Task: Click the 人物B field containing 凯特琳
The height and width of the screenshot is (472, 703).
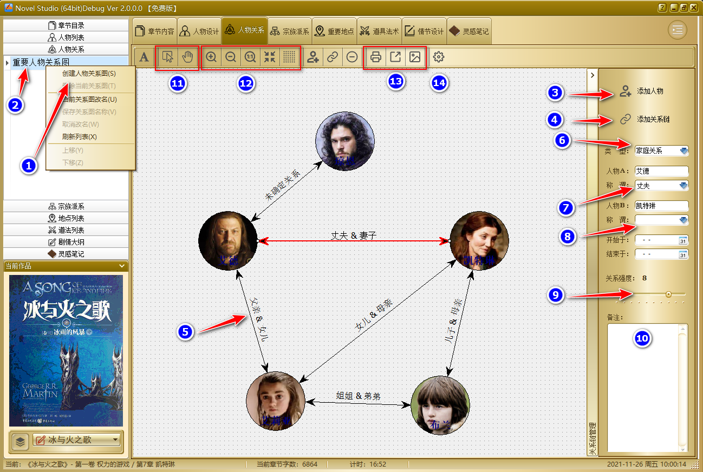Action: (x=661, y=206)
